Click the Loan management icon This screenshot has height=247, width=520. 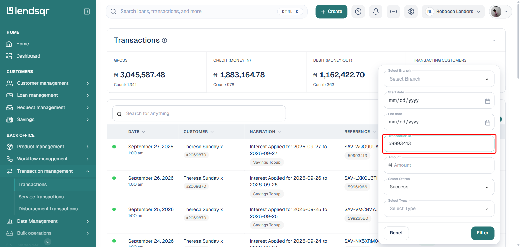pyautogui.click(x=10, y=95)
